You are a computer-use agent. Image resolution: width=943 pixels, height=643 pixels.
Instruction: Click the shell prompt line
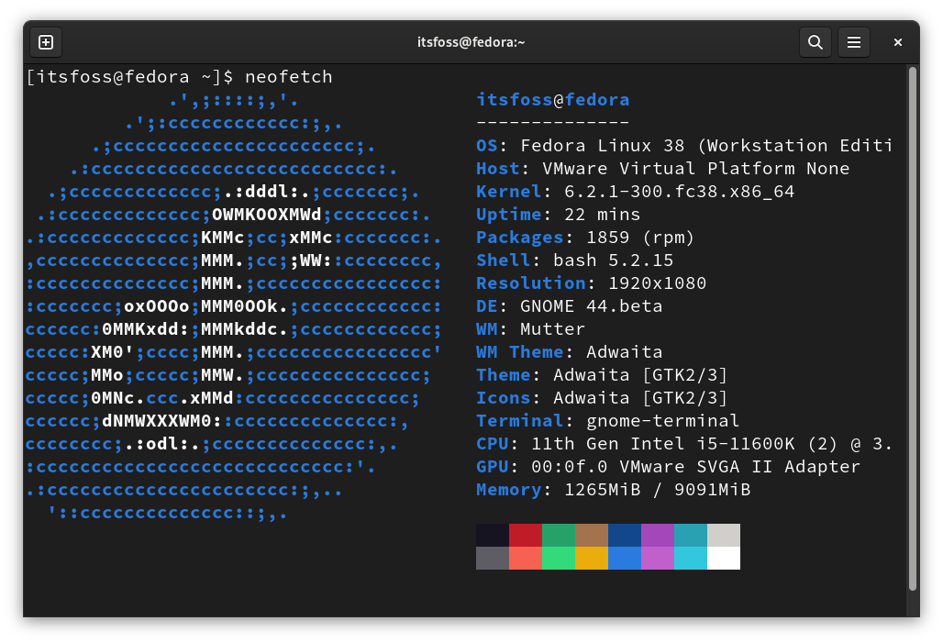[x=128, y=76]
